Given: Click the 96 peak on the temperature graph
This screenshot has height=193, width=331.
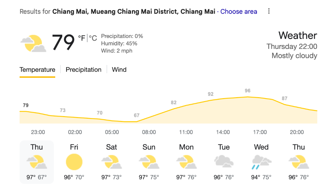Looking at the screenshot, I should pos(248,91).
